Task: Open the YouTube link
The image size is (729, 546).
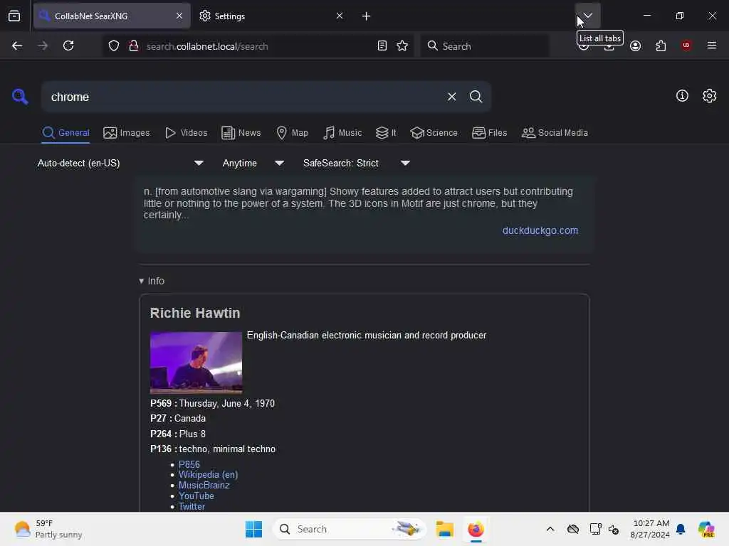Action: point(196,496)
